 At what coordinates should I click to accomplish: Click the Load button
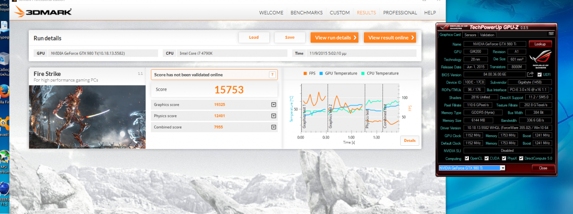[254, 37]
